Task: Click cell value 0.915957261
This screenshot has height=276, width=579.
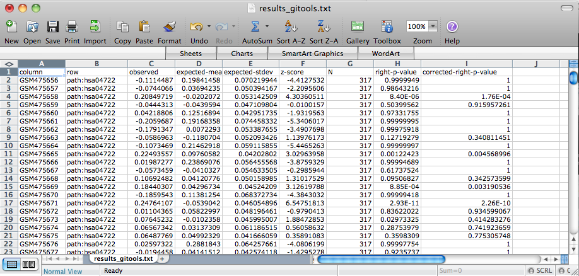Action: click(467, 105)
